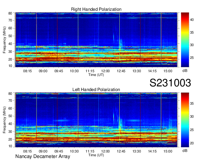Click the "Left Handed Polarization" plot title
197x160 pixels.
[96, 90]
